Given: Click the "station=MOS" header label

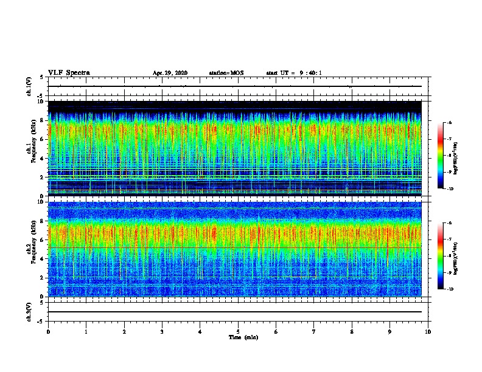Looking at the screenshot, I should click(x=226, y=73).
